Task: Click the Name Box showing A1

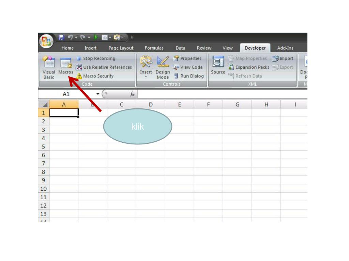Action: [67, 94]
